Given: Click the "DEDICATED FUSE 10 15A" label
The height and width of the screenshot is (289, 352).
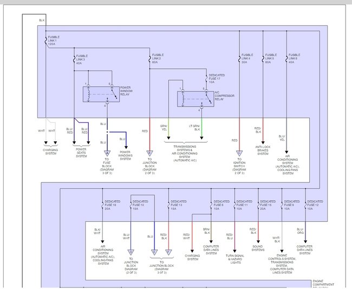Looking at the screenshot, I should click(140, 205).
